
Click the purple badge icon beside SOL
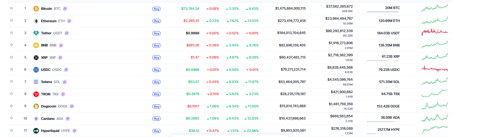coord(65,82)
